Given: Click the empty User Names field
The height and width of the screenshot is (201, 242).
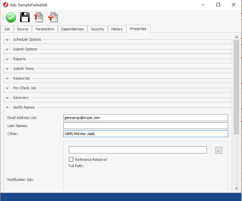Looking at the screenshot, I should 146,126.
